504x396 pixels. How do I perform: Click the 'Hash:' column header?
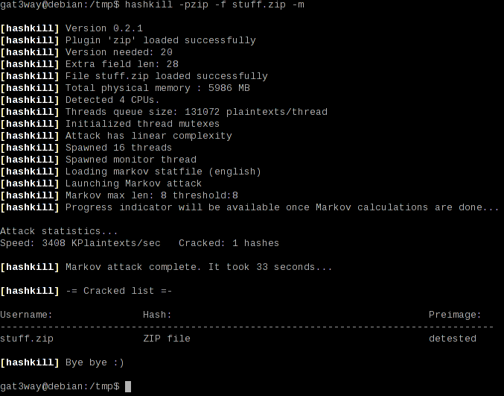coord(158,315)
